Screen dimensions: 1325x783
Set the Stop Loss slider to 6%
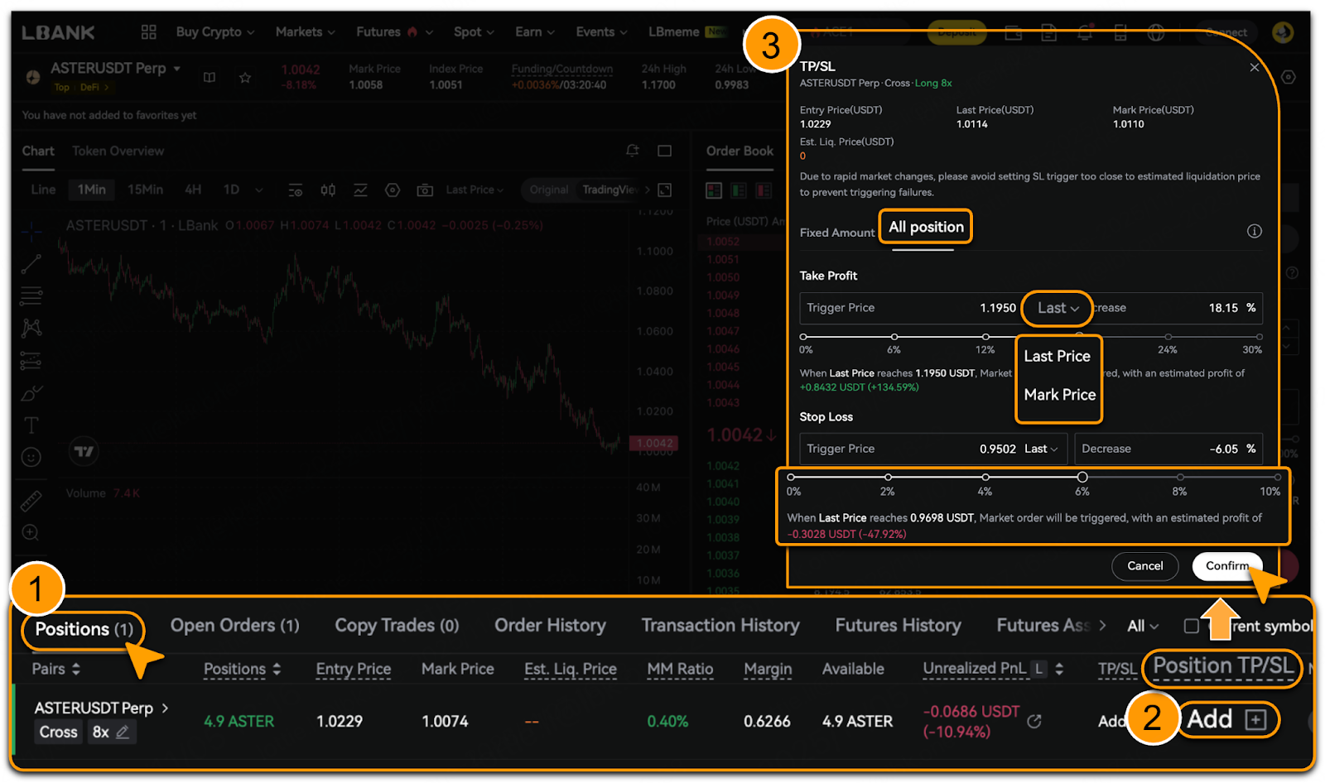pos(1082,478)
